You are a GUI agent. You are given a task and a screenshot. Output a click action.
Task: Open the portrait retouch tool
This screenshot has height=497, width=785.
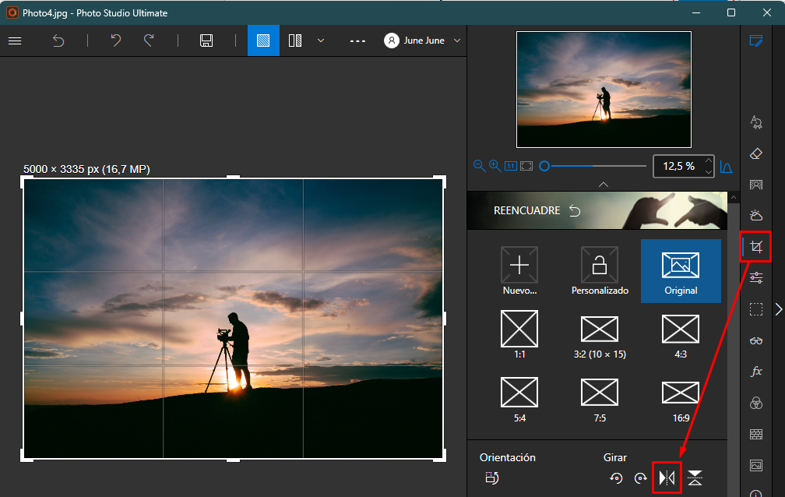pyautogui.click(x=756, y=185)
